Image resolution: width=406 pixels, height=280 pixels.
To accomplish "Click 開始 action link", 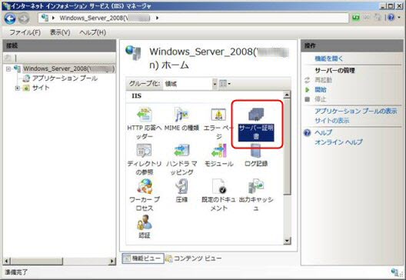I will [x=321, y=90].
